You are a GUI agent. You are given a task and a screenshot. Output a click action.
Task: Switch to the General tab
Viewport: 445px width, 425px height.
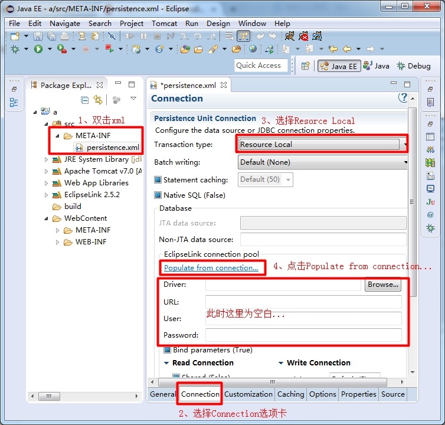tap(163, 394)
